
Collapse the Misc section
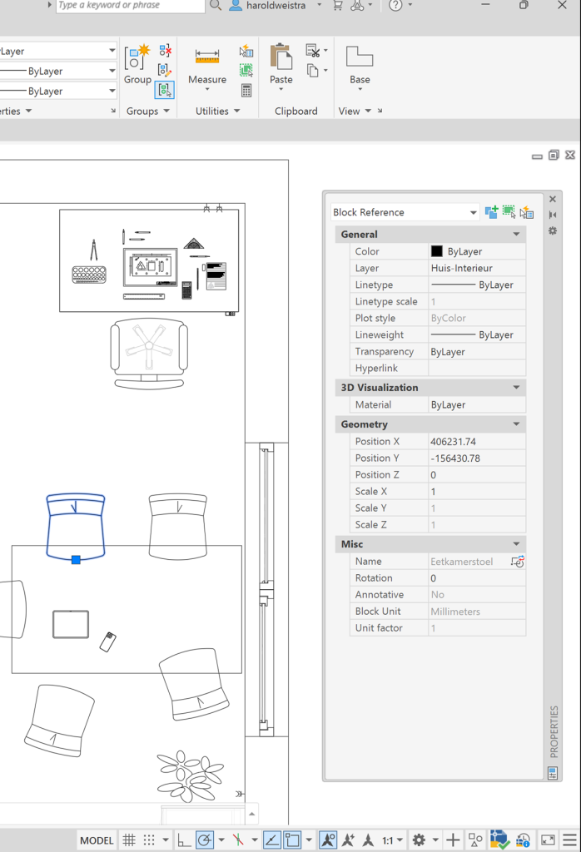click(516, 544)
